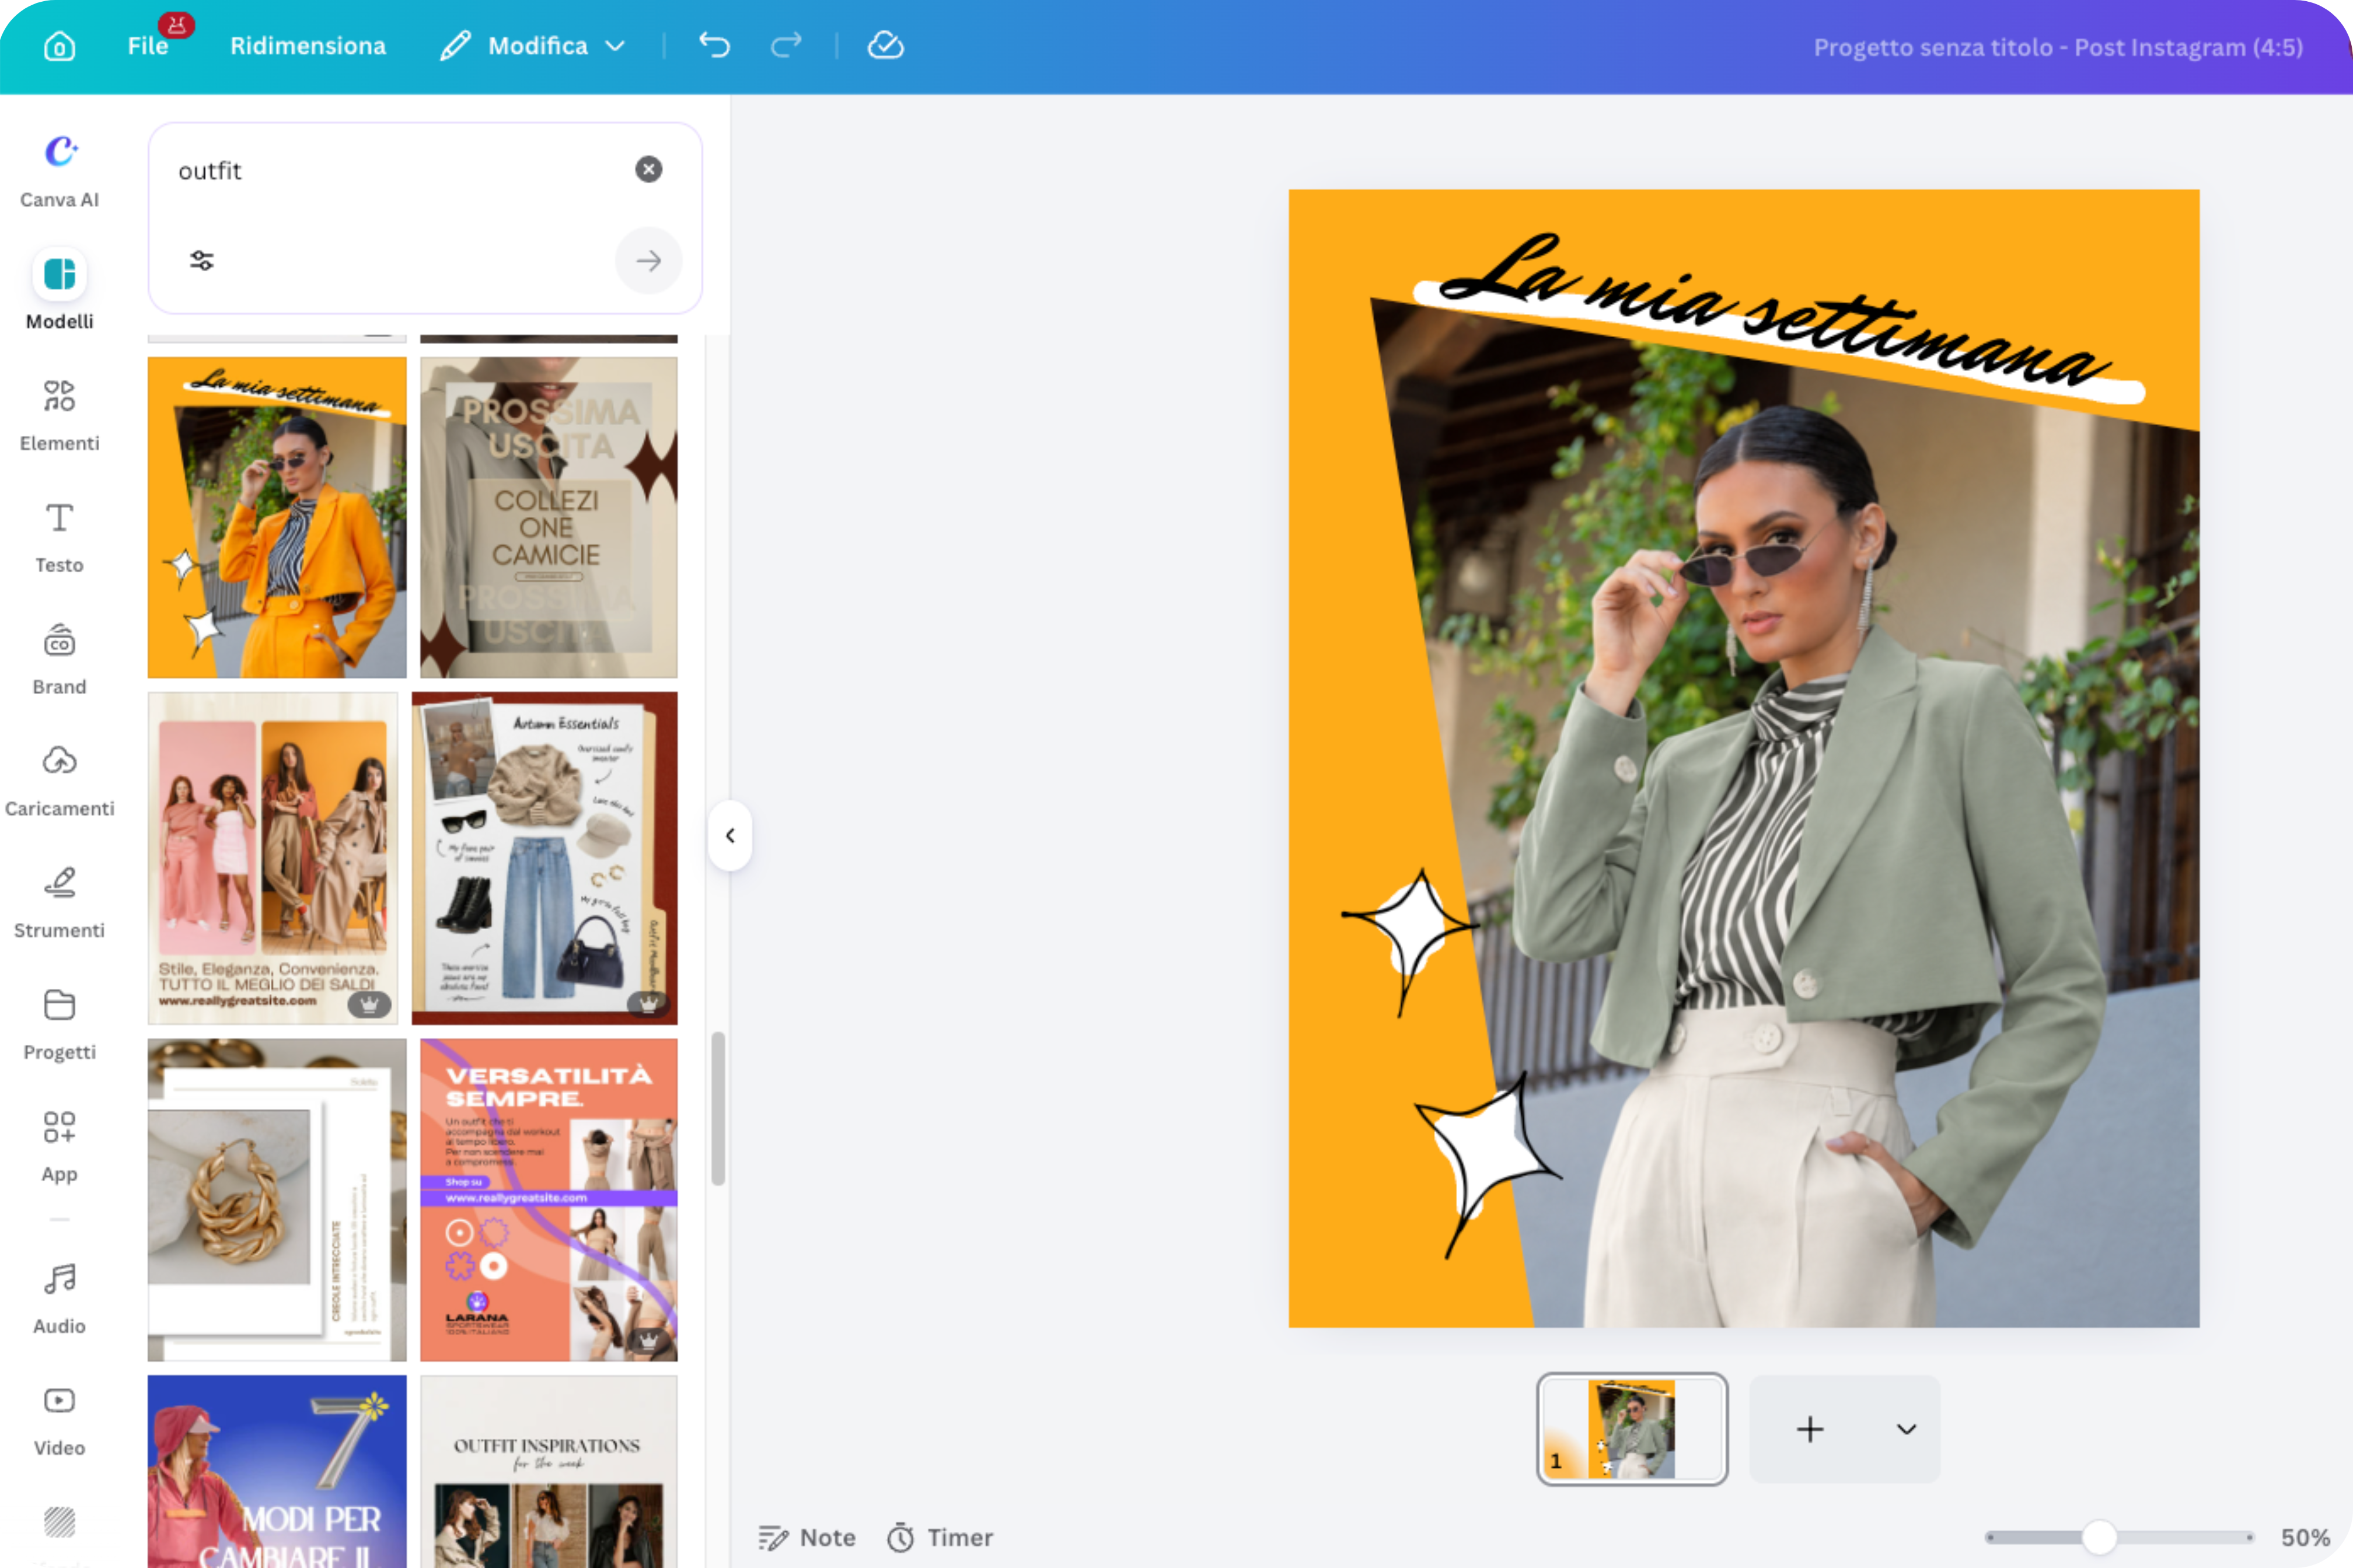Select the Outfit Inspirations template
The image size is (2353, 1568).
pyautogui.click(x=548, y=1471)
